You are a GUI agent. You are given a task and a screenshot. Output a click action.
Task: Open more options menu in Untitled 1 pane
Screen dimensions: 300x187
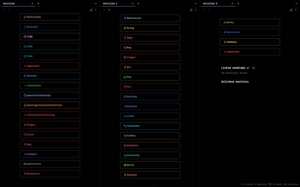pyautogui.click(x=196, y=10)
